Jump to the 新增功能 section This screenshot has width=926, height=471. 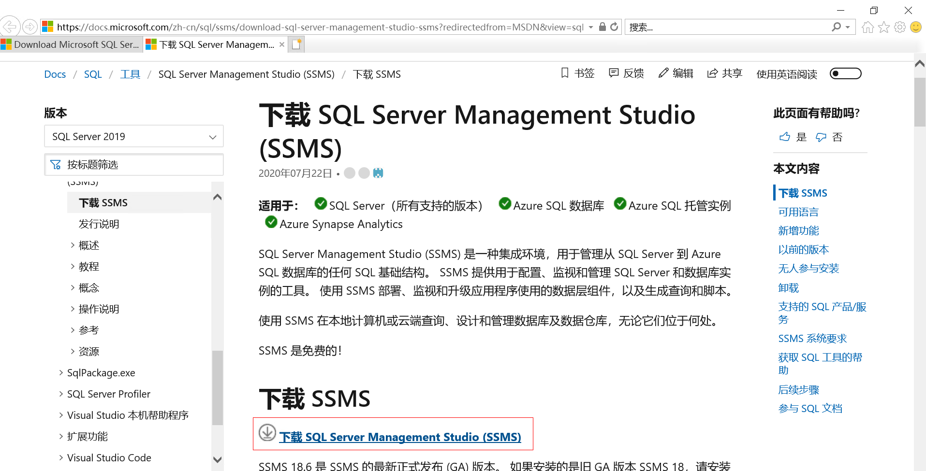point(798,231)
